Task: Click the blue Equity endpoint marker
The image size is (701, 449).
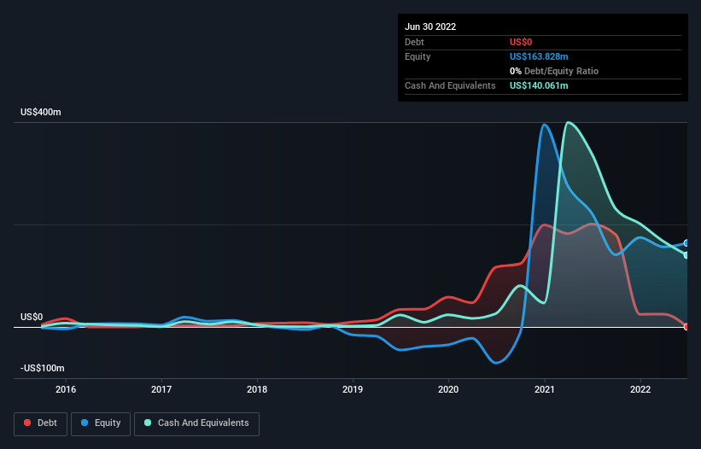Action: click(x=686, y=243)
